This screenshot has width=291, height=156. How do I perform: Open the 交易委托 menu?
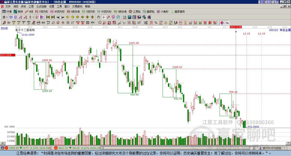[x=77, y=7]
